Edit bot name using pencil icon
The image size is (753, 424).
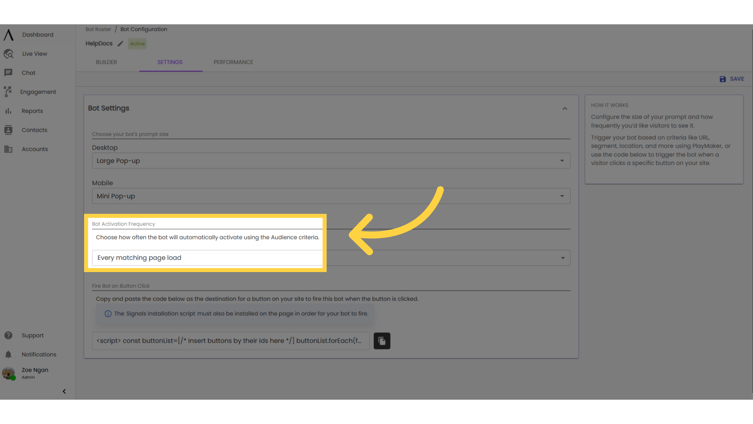click(120, 44)
